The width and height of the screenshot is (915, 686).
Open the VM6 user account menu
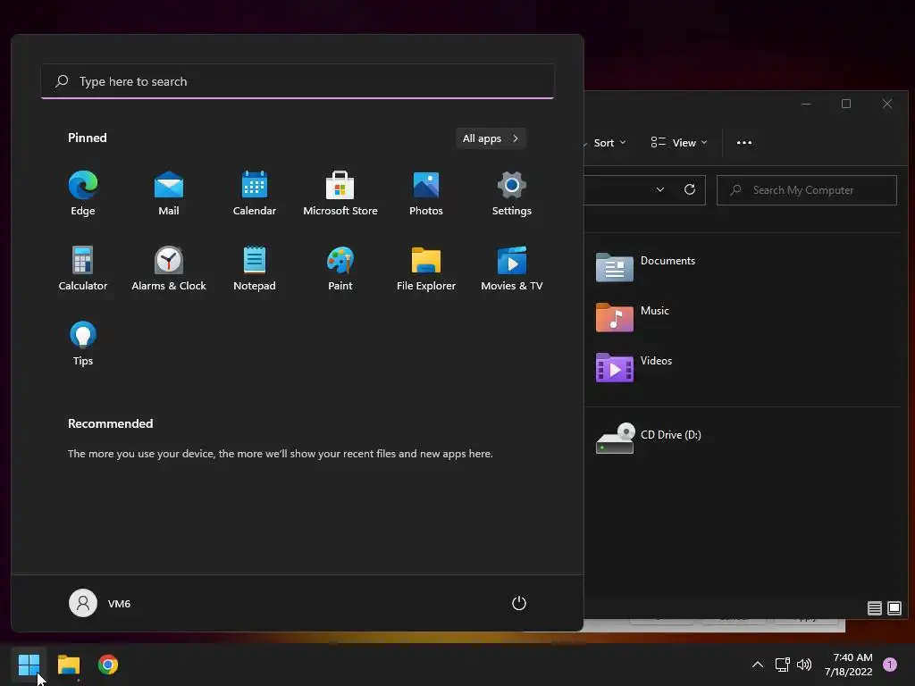click(100, 603)
